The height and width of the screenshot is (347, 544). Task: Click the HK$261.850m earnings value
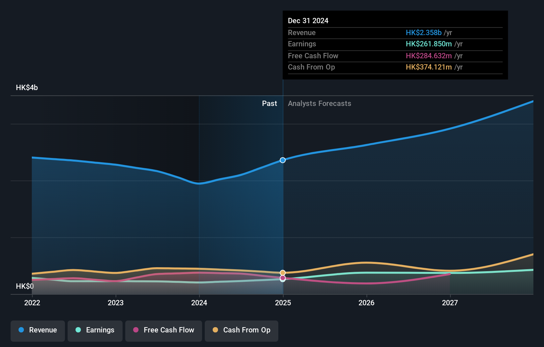coord(429,44)
